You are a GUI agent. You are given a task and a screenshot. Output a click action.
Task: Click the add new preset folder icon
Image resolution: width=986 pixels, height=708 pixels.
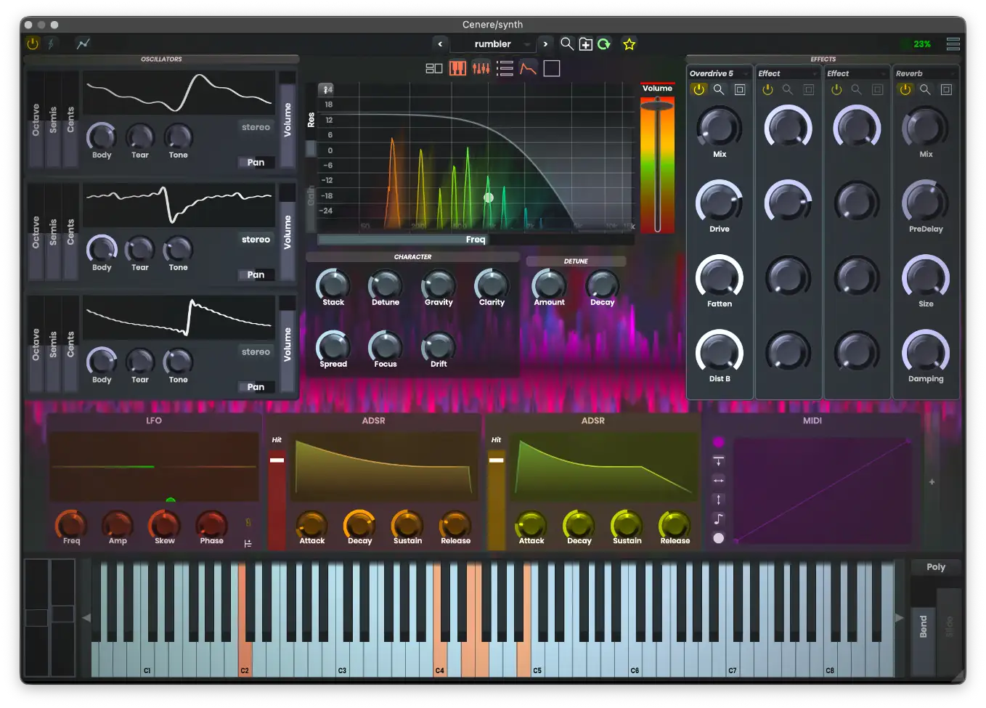point(586,44)
